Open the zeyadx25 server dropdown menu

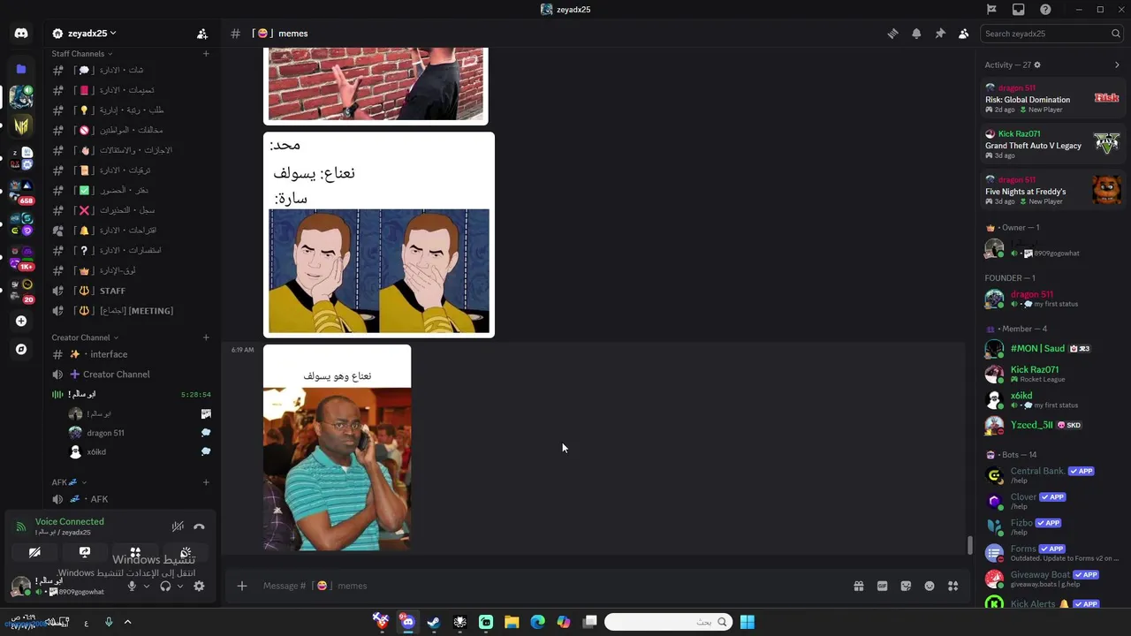pos(87,34)
